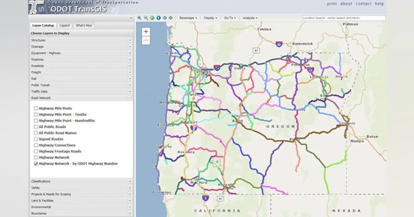Click the I-84 interstate shield near Kennewick

[279, 44]
